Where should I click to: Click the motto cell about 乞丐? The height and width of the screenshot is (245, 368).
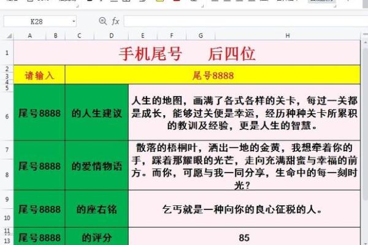pos(244,209)
